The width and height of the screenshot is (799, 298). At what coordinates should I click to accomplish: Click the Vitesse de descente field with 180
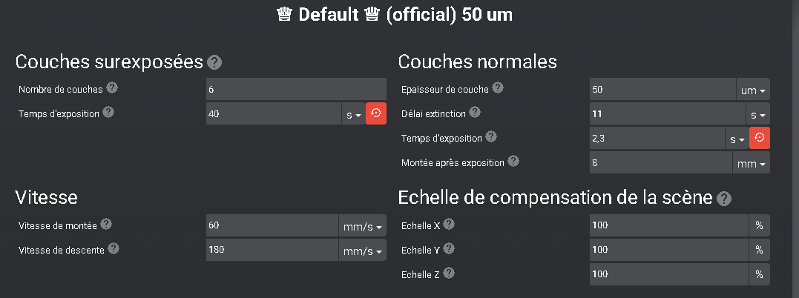point(272,250)
